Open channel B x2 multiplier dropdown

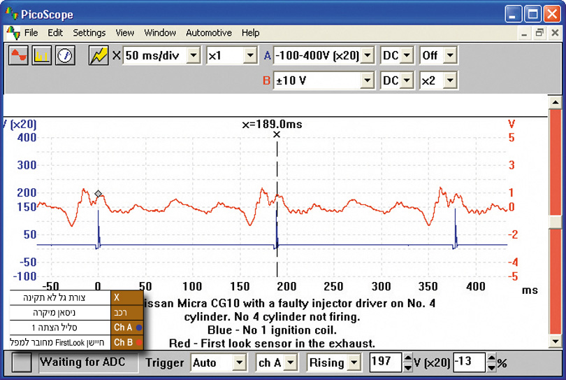pyautogui.click(x=449, y=80)
